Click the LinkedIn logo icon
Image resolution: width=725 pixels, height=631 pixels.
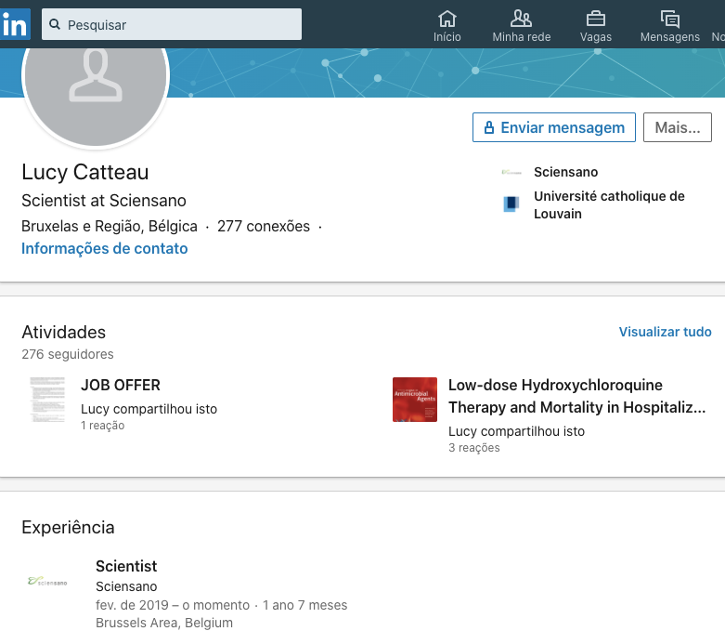(x=15, y=24)
